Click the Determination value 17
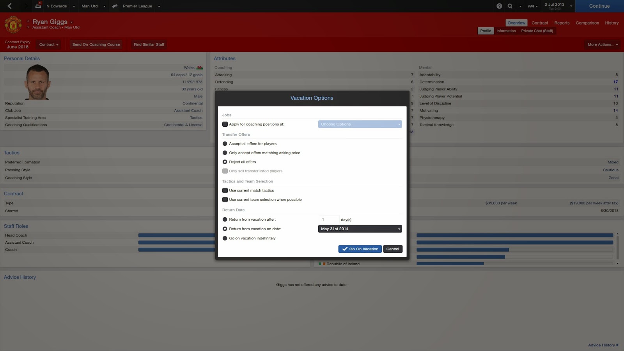624x351 pixels. (x=615, y=82)
